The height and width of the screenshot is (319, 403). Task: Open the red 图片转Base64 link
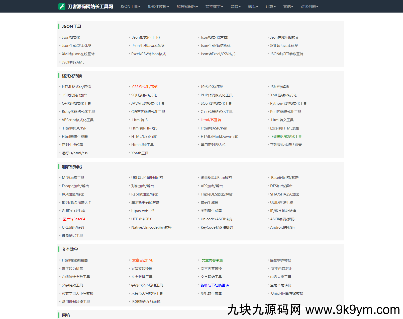click(74, 219)
